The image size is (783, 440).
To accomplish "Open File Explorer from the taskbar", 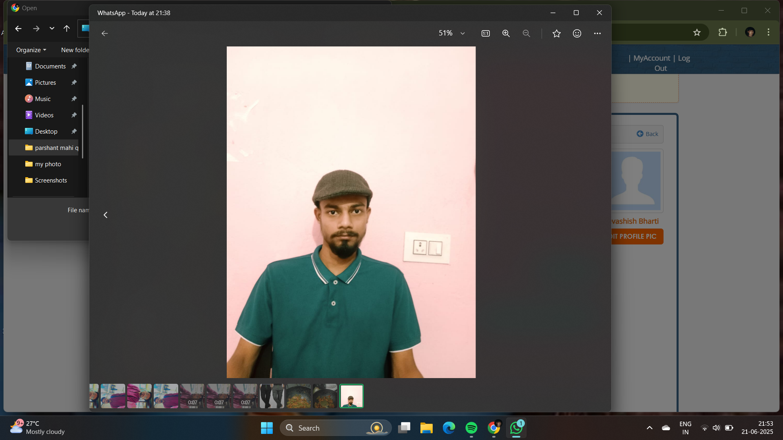I will pos(427,428).
